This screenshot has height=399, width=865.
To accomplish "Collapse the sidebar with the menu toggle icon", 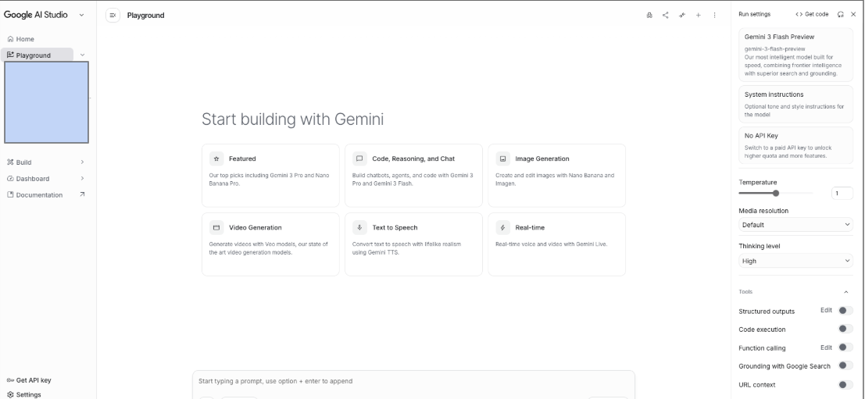I will pyautogui.click(x=113, y=16).
